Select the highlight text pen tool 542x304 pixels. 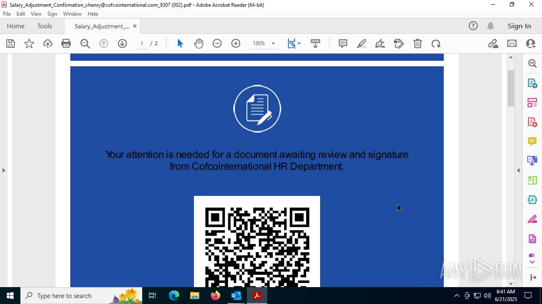click(x=362, y=43)
